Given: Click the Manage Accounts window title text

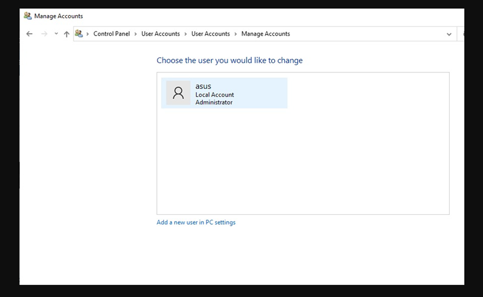Looking at the screenshot, I should pos(59,16).
